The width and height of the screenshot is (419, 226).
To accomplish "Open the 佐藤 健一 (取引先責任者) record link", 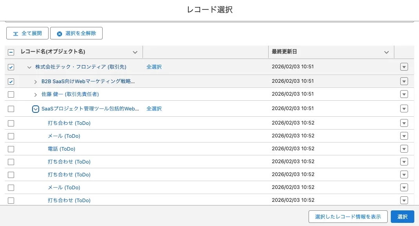I will (70, 94).
